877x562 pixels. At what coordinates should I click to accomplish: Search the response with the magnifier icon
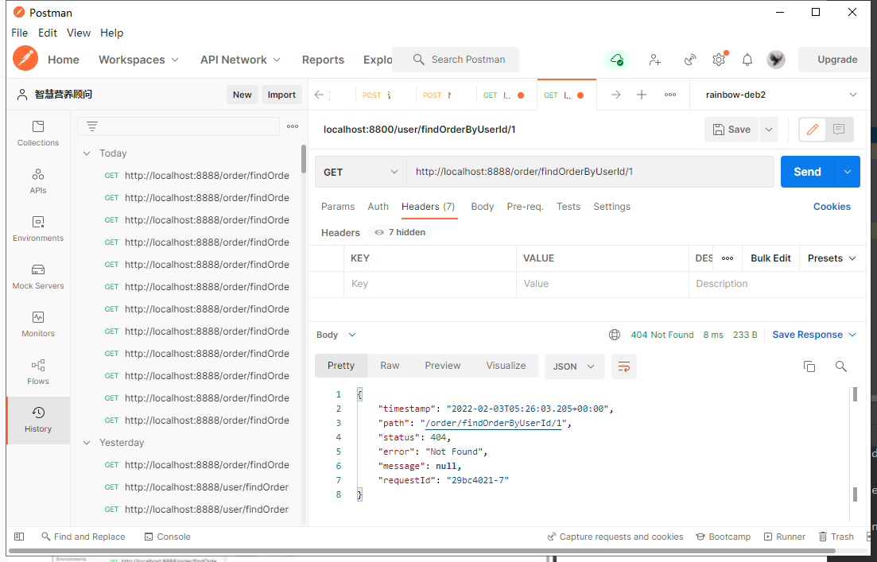tap(840, 366)
